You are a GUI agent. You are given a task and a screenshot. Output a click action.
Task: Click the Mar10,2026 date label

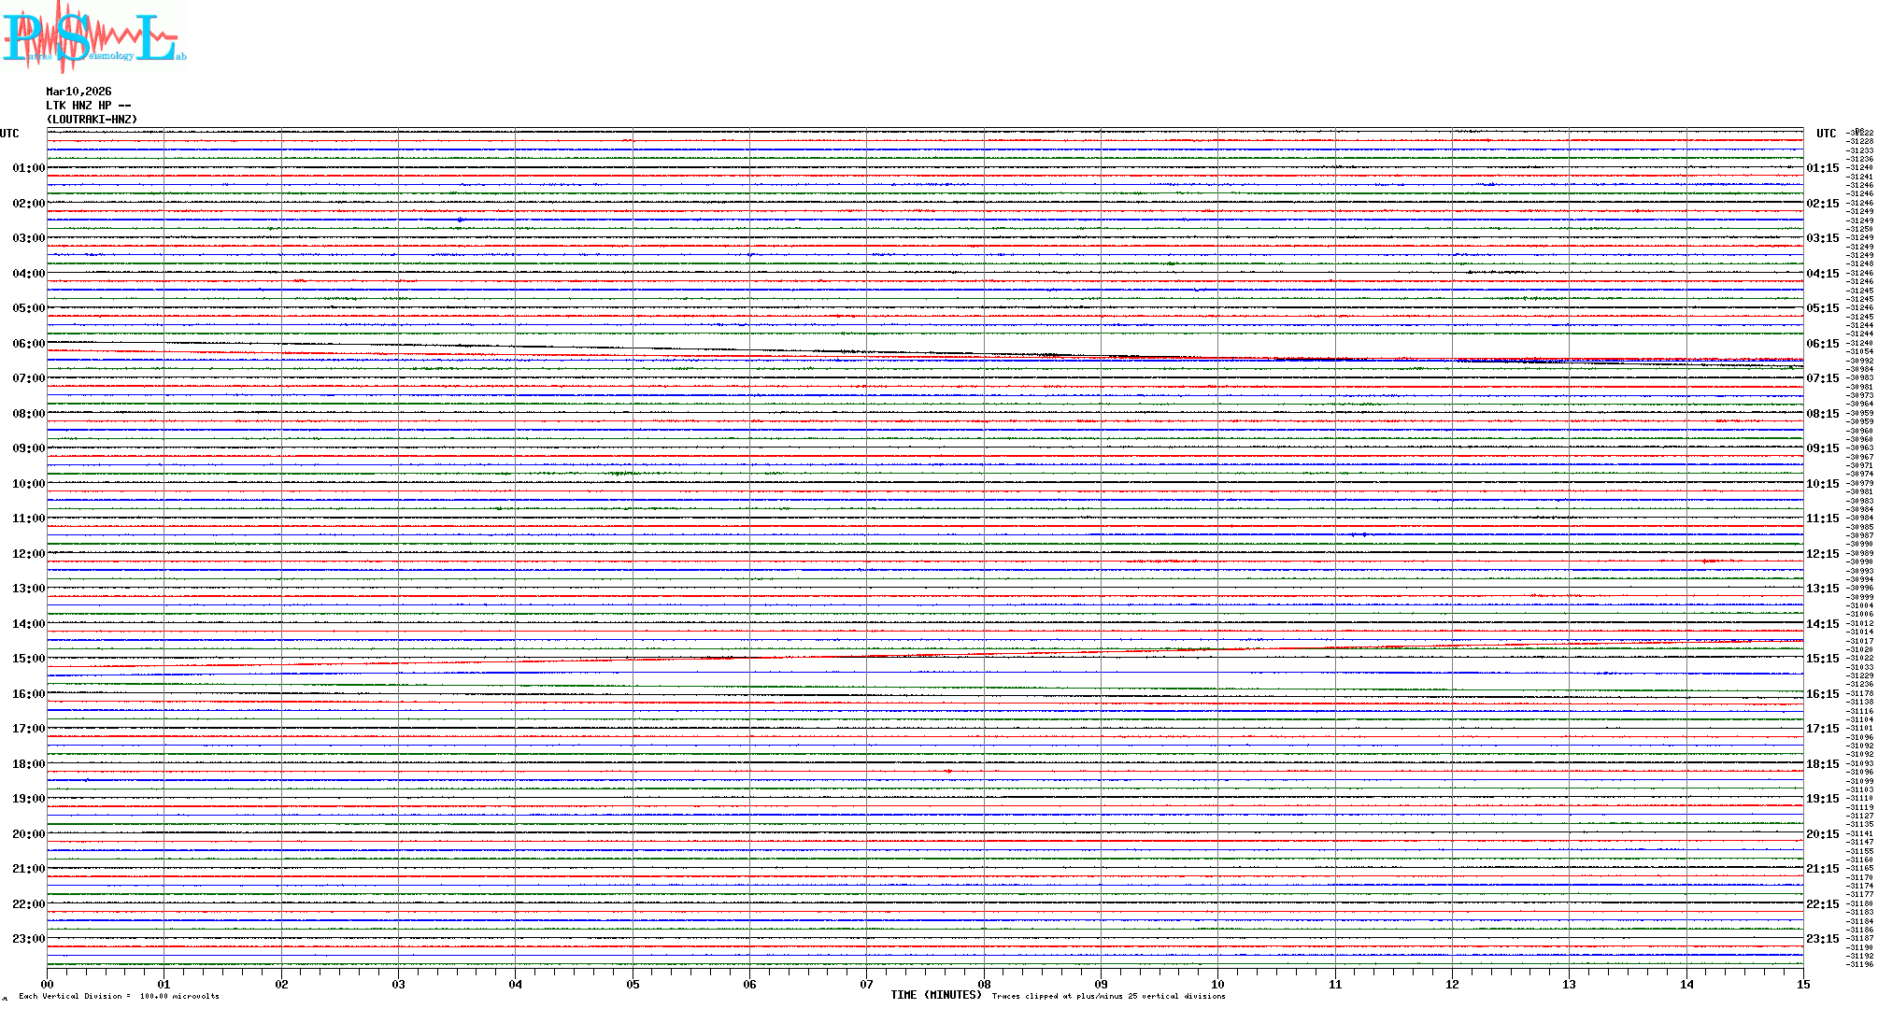pyautogui.click(x=78, y=92)
